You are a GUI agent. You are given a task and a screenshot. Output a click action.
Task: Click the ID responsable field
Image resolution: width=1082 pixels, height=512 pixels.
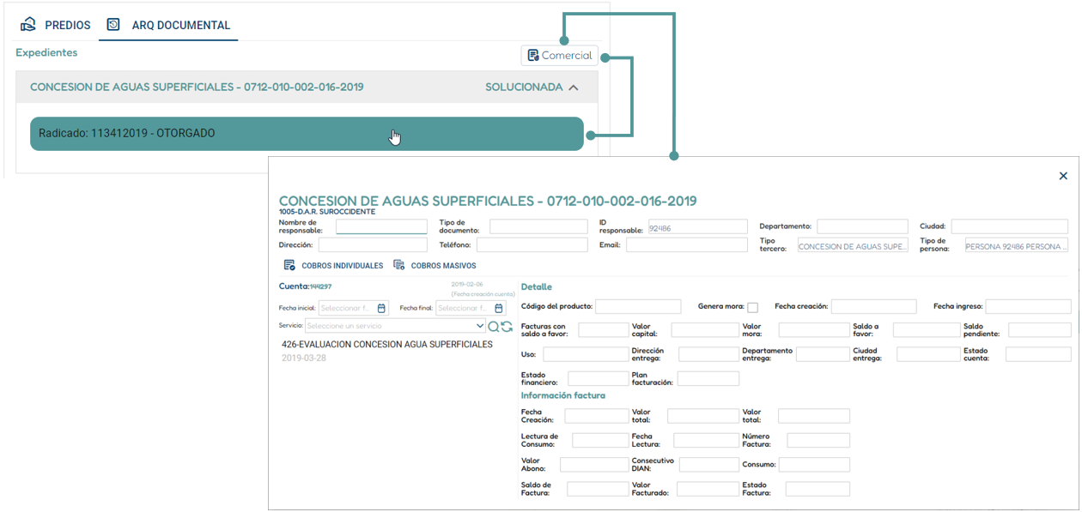click(697, 227)
